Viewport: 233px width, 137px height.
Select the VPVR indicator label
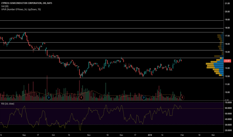click(x=21, y=9)
